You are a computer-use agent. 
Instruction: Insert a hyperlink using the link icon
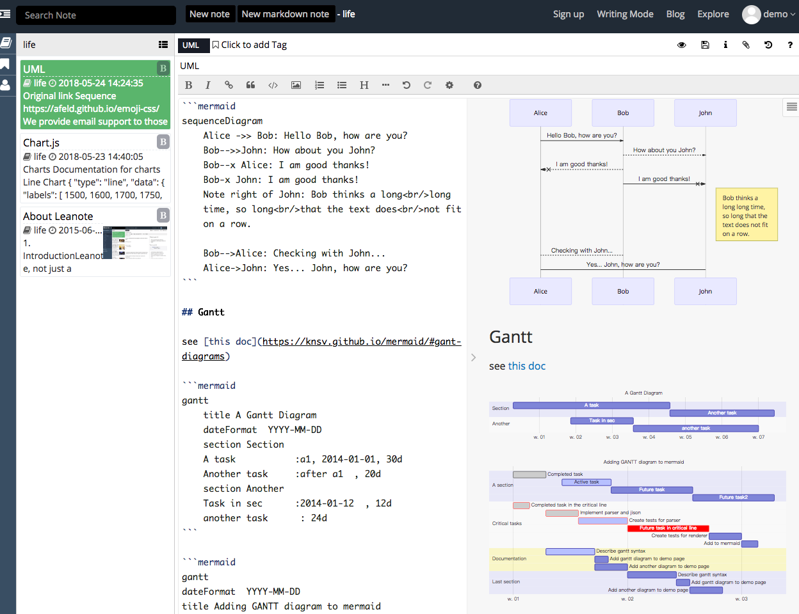click(229, 85)
